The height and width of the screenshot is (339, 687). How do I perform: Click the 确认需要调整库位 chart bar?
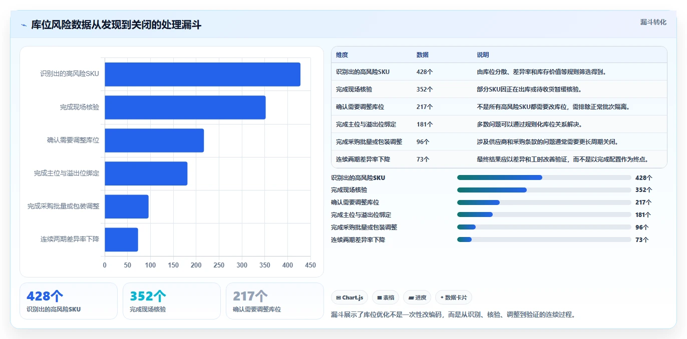154,140
